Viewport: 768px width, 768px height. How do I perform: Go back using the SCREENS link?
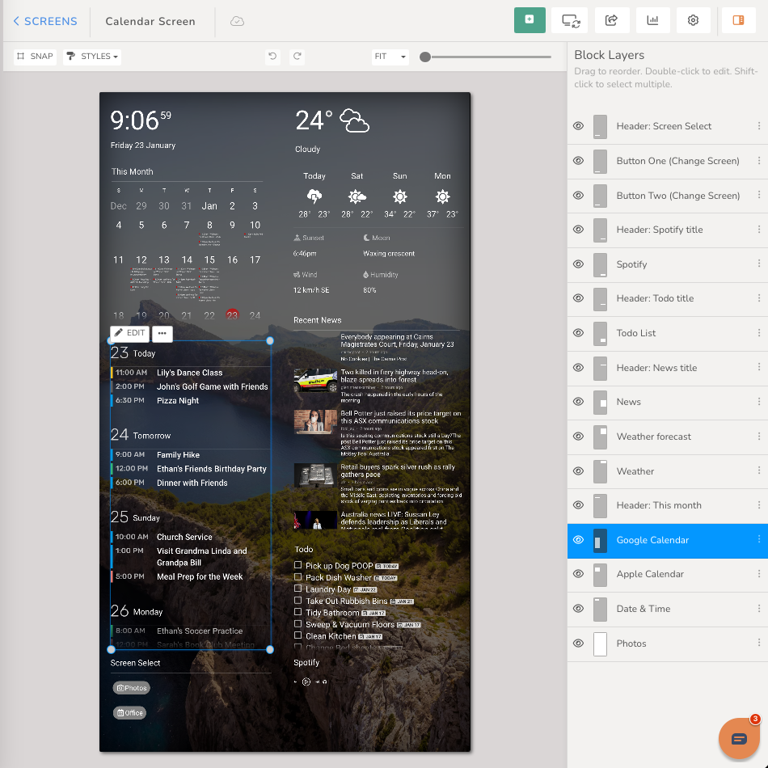44,21
